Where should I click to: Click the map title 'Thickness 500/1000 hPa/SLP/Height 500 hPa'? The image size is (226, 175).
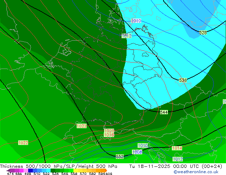click(58, 166)
